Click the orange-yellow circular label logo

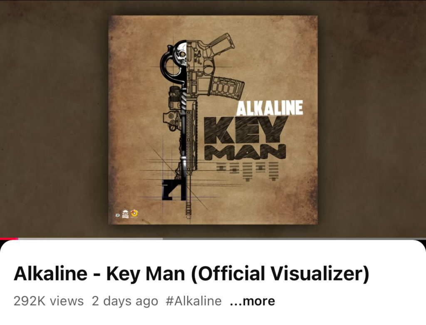point(134,213)
